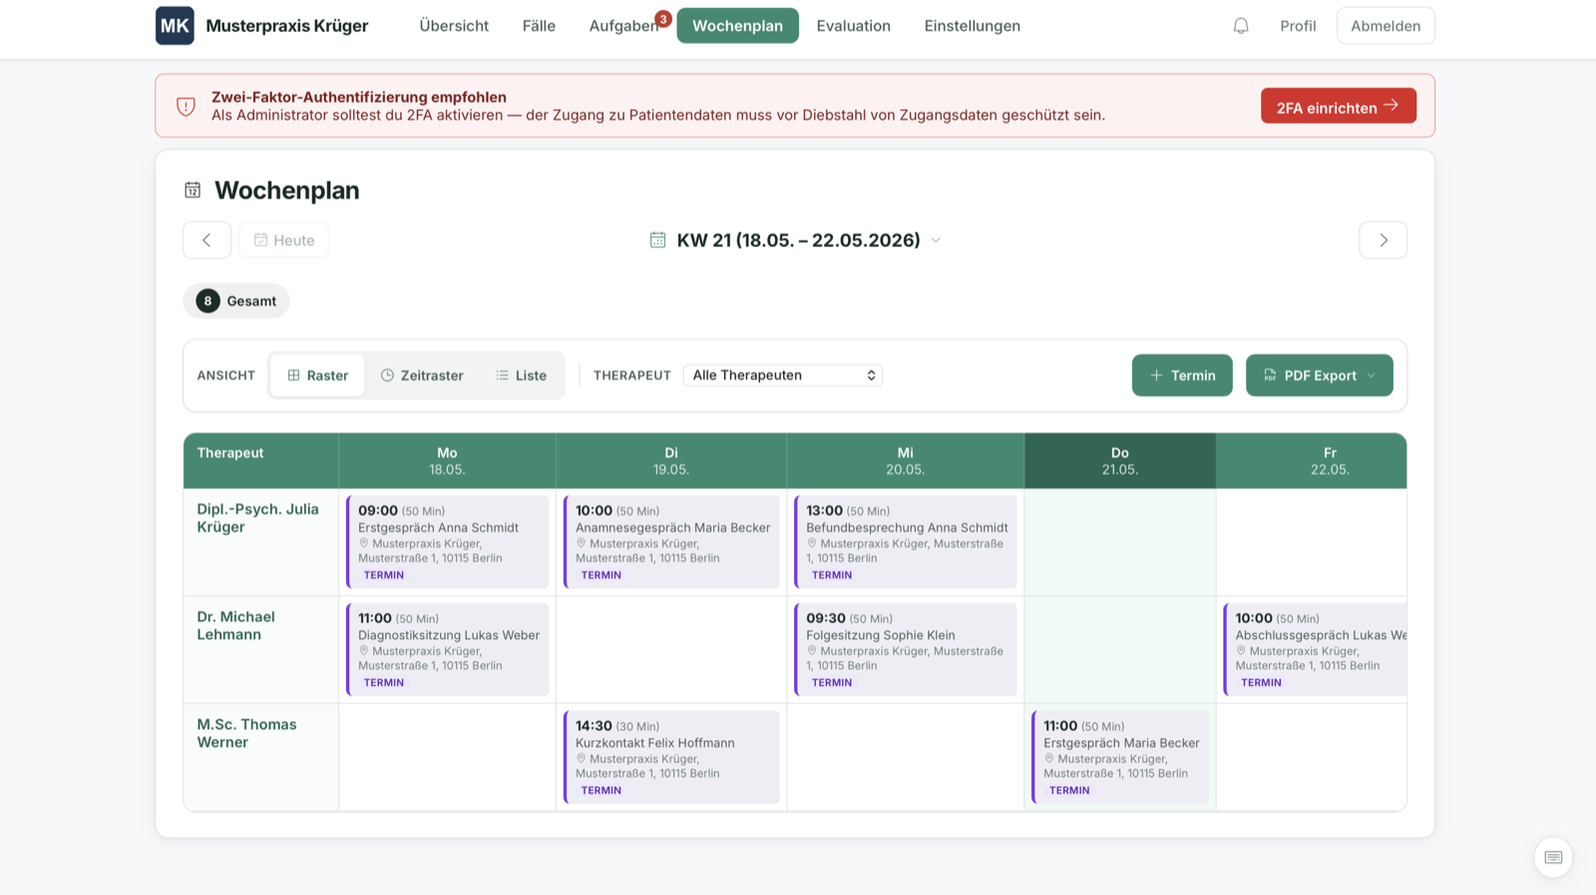Click the Aufgaben badge showing 3
1596x895 pixels.
[x=663, y=19]
